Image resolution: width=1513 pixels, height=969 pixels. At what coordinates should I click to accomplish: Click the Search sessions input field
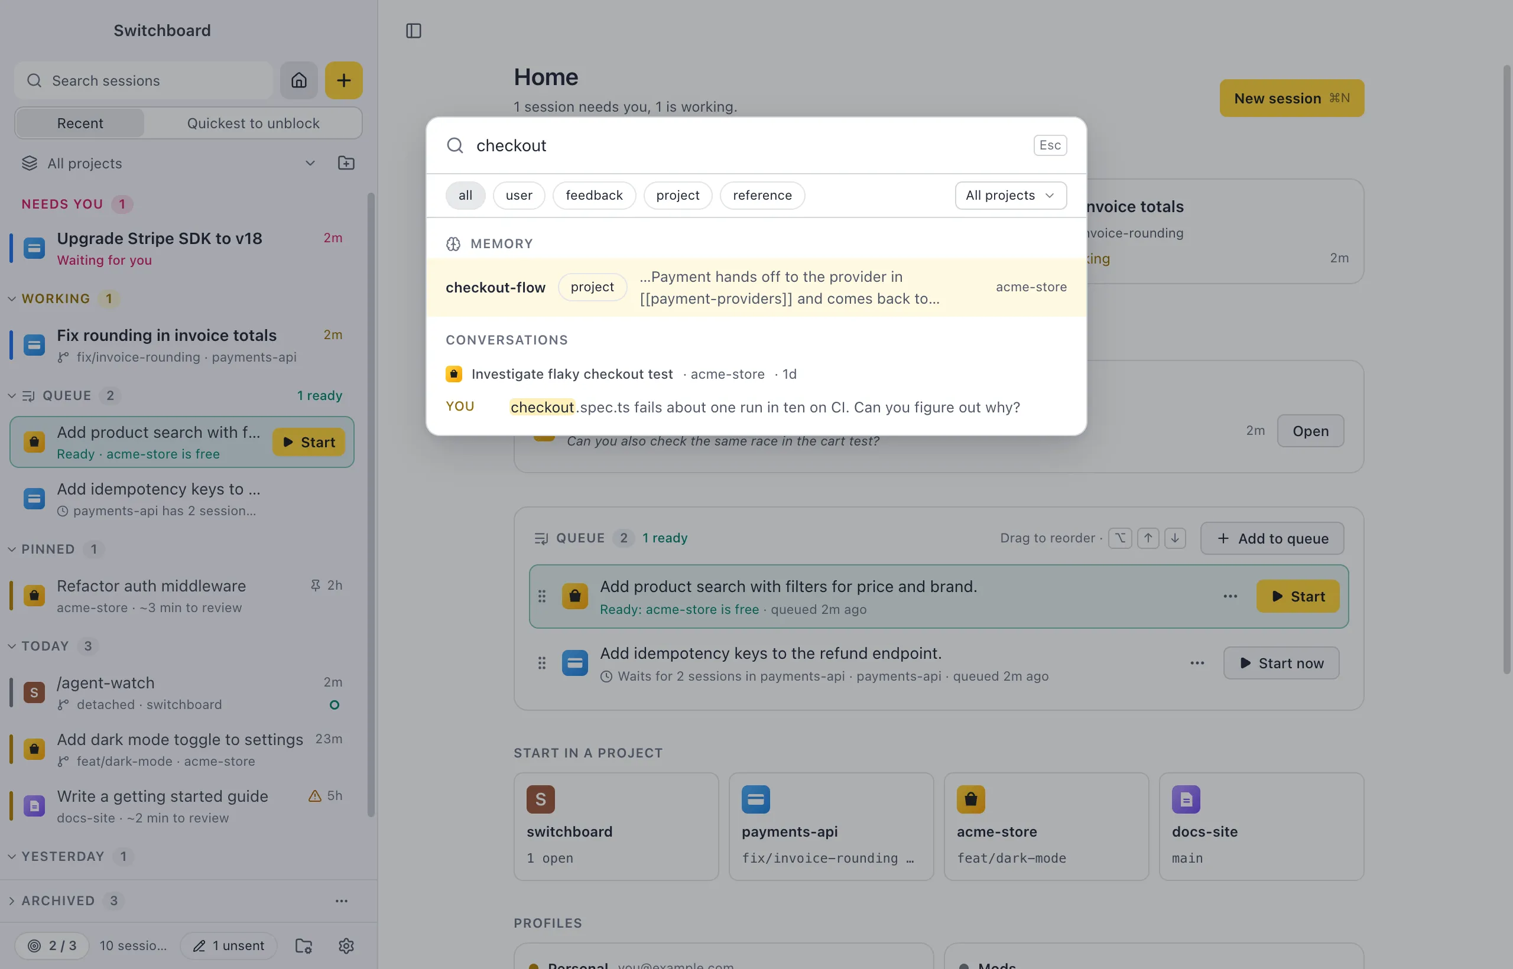[x=144, y=80]
